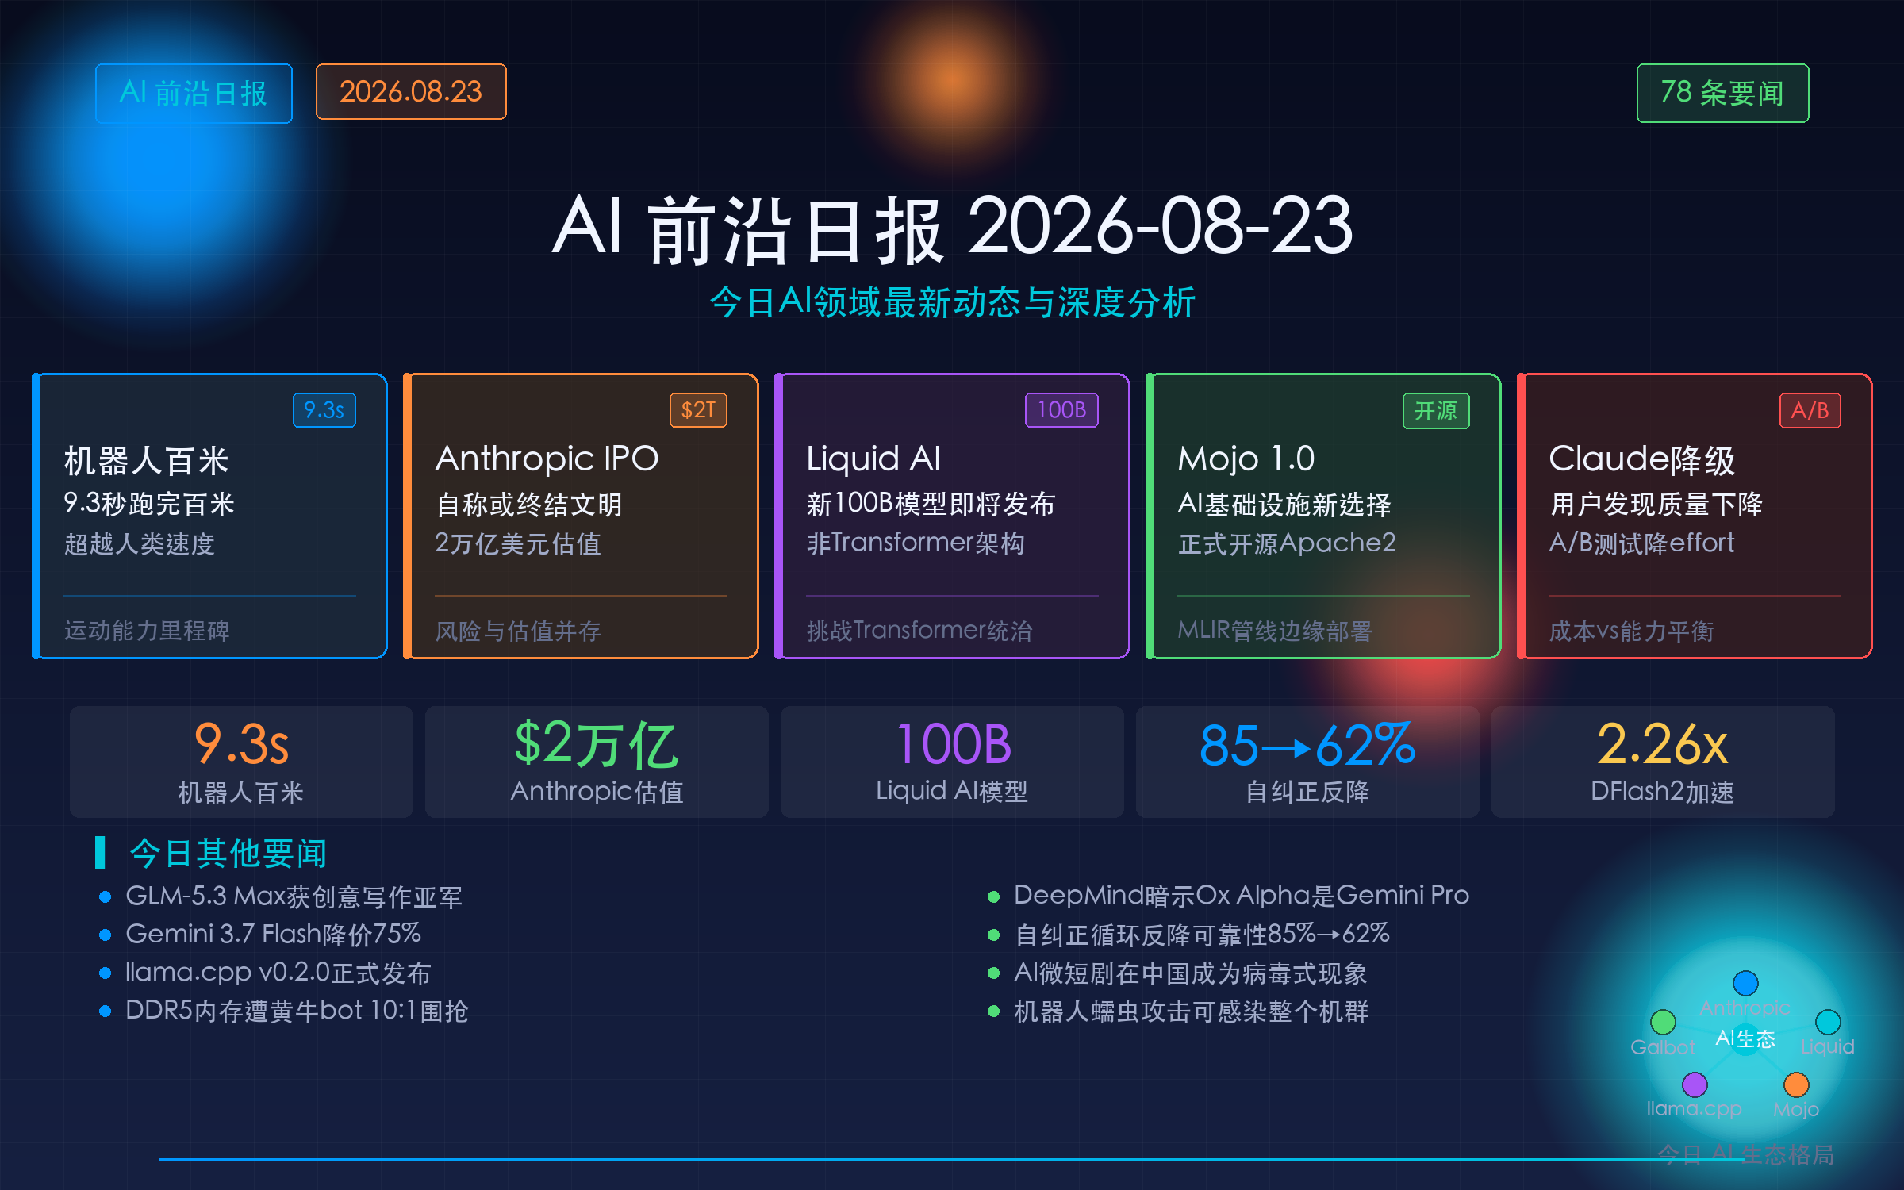Open item 机器人蠕虫攻击可感染整个机群

pyautogui.click(x=1192, y=1011)
